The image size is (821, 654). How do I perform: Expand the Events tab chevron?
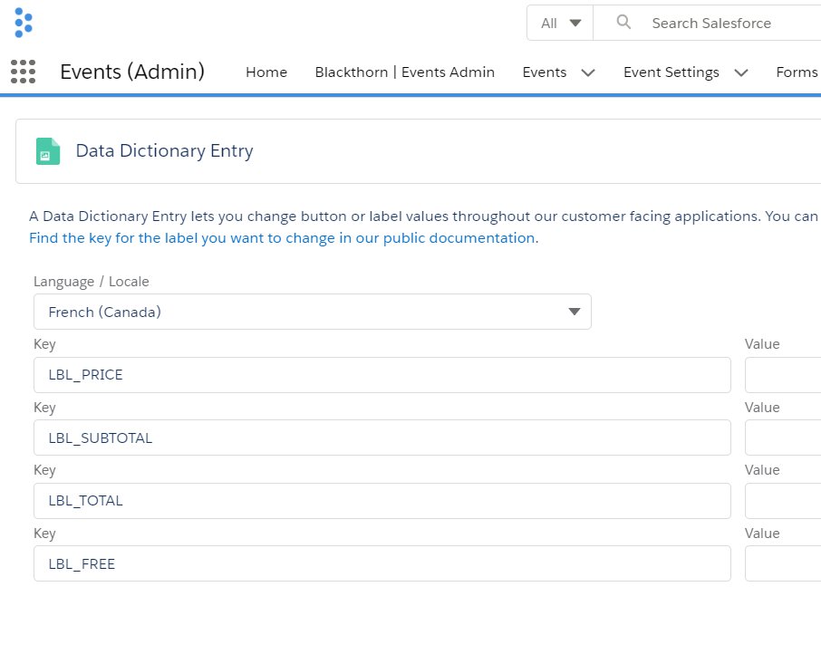pos(588,72)
